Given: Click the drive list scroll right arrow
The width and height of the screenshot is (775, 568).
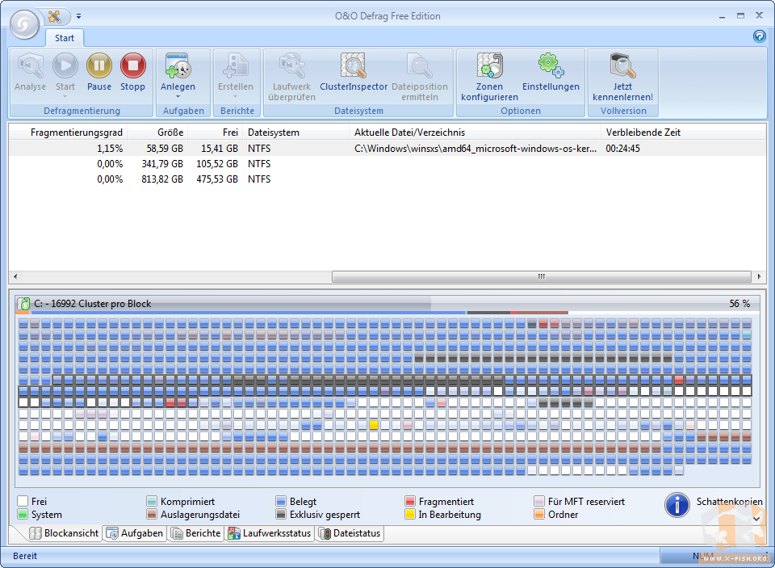Looking at the screenshot, I should (x=759, y=276).
